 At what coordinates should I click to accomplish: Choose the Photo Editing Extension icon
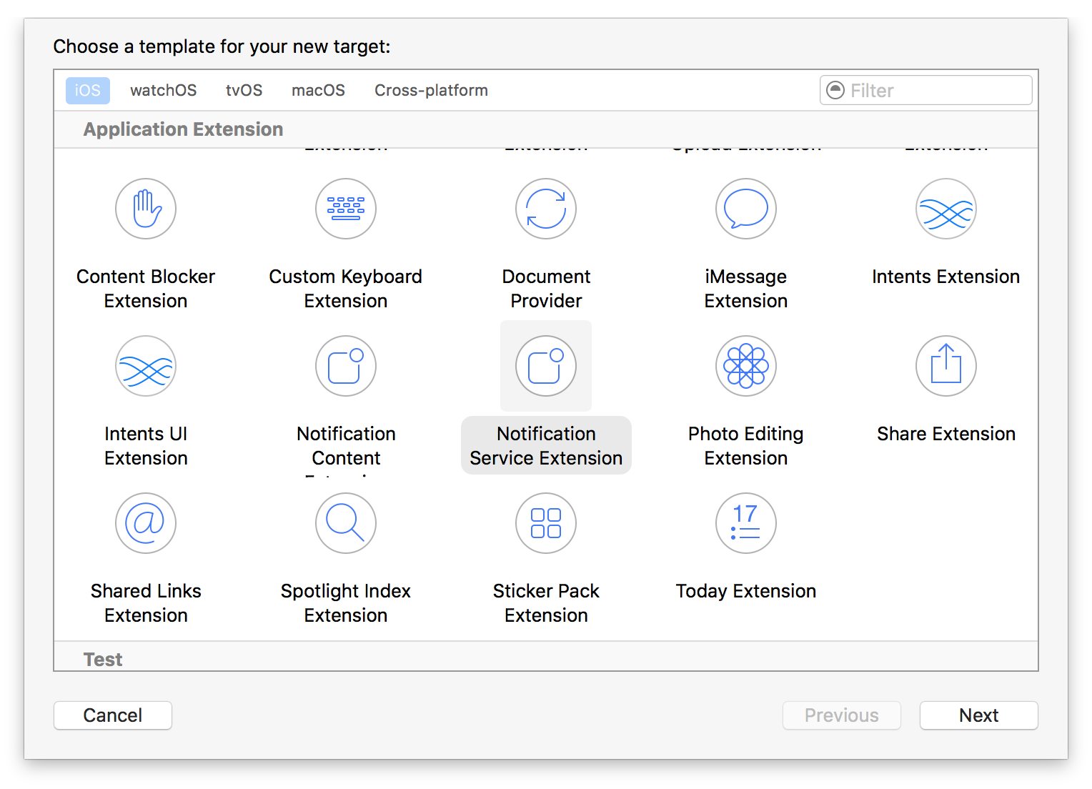(x=746, y=366)
